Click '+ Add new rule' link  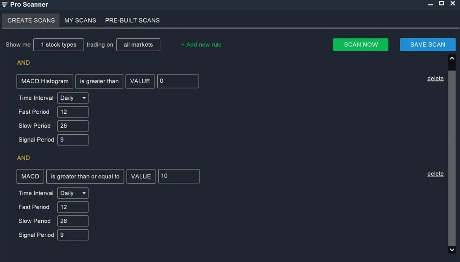[x=201, y=45]
